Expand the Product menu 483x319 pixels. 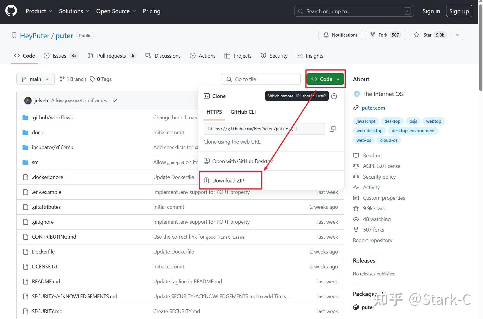39,11
